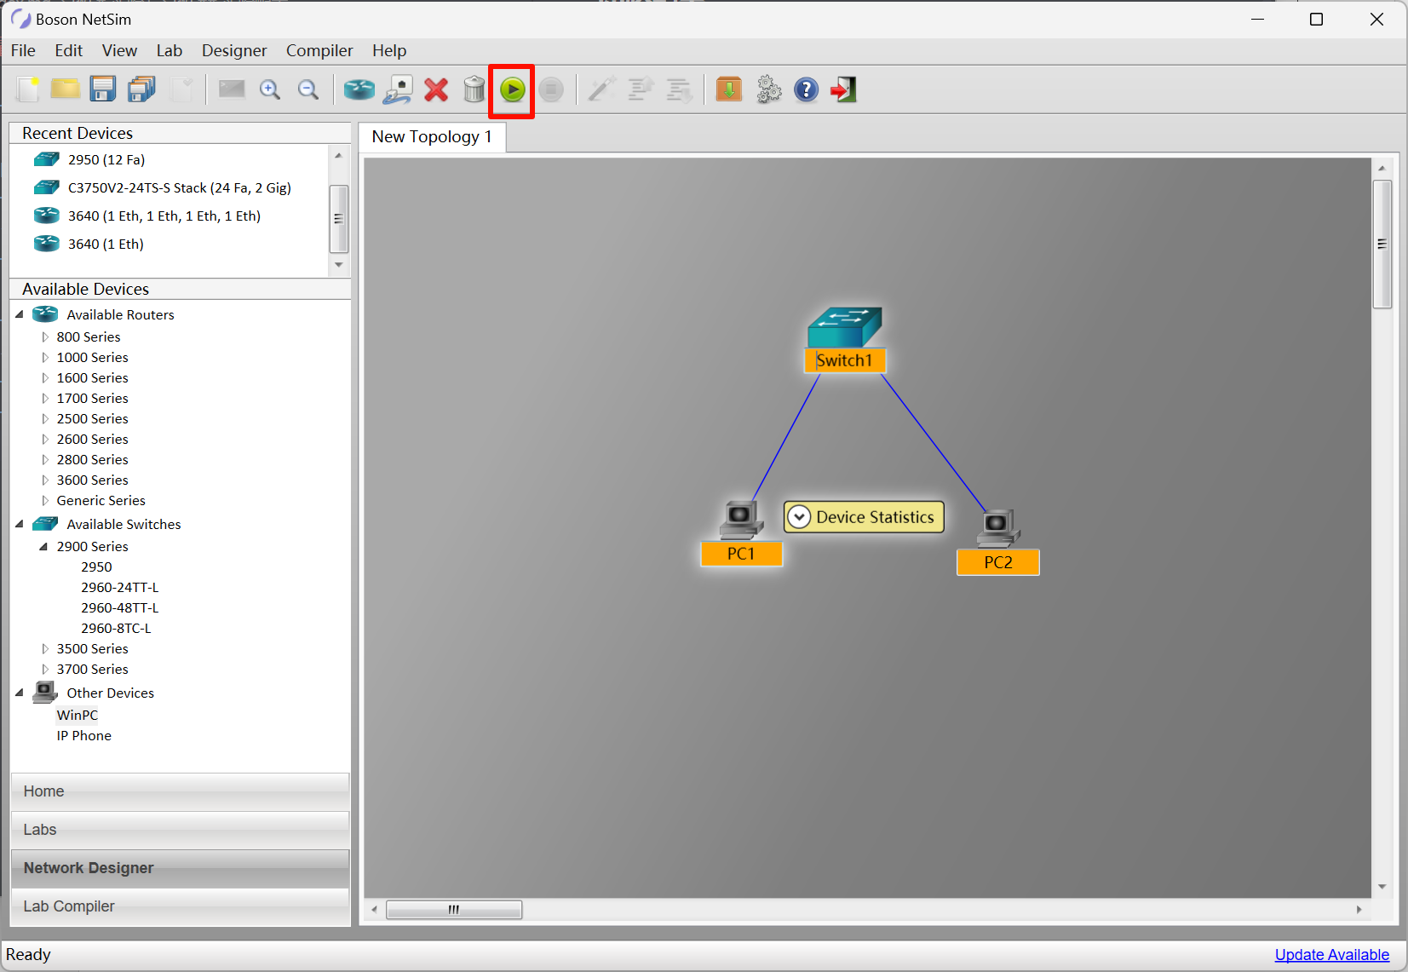
Task: Expand the 1600 Series router group
Action: [45, 378]
